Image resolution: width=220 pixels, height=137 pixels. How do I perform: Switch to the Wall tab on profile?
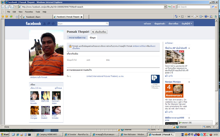coord(77,38)
